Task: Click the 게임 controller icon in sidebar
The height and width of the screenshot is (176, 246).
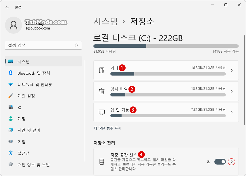Action: pyautogui.click(x=11, y=141)
